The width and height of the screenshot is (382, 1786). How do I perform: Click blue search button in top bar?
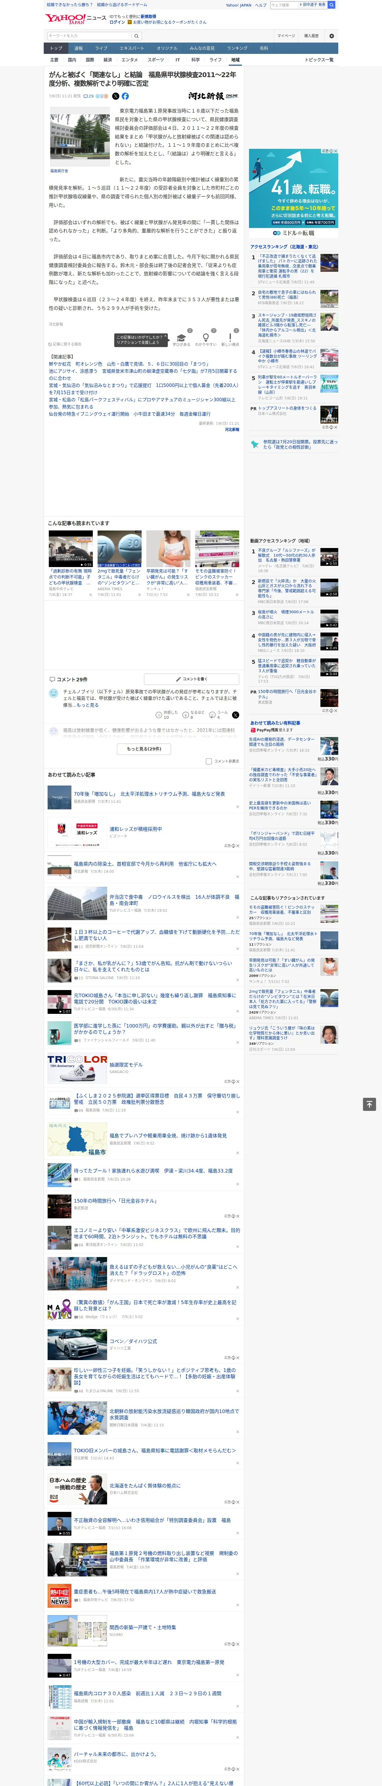click(x=331, y=5)
